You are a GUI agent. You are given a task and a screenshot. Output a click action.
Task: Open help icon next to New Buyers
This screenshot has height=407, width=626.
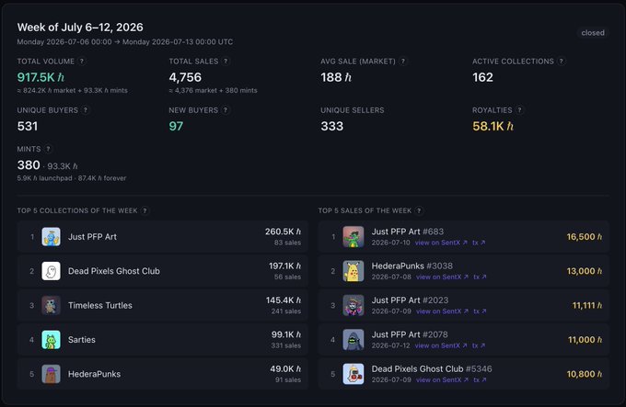[226, 110]
